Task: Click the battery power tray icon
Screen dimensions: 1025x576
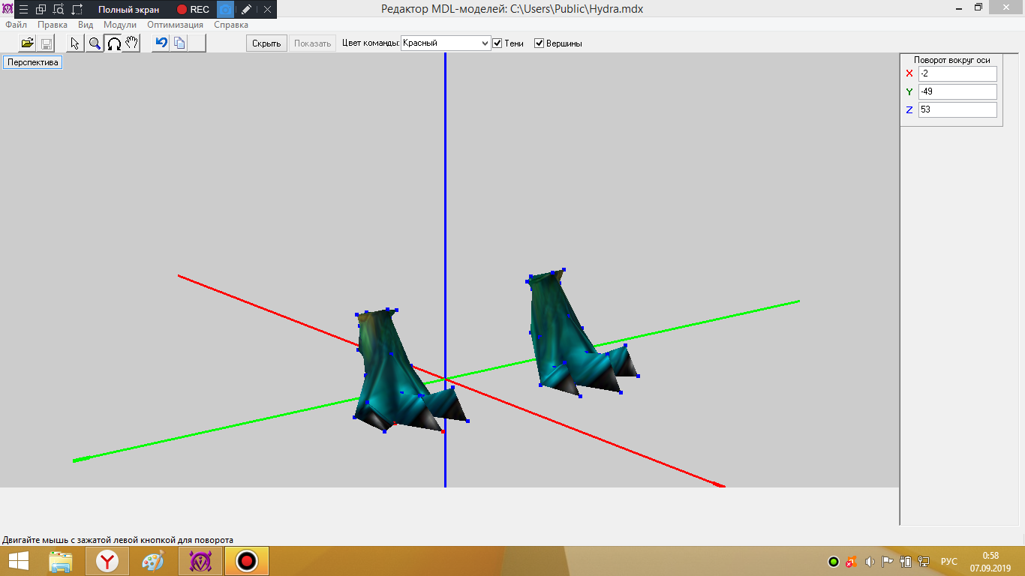Action: coord(906,561)
